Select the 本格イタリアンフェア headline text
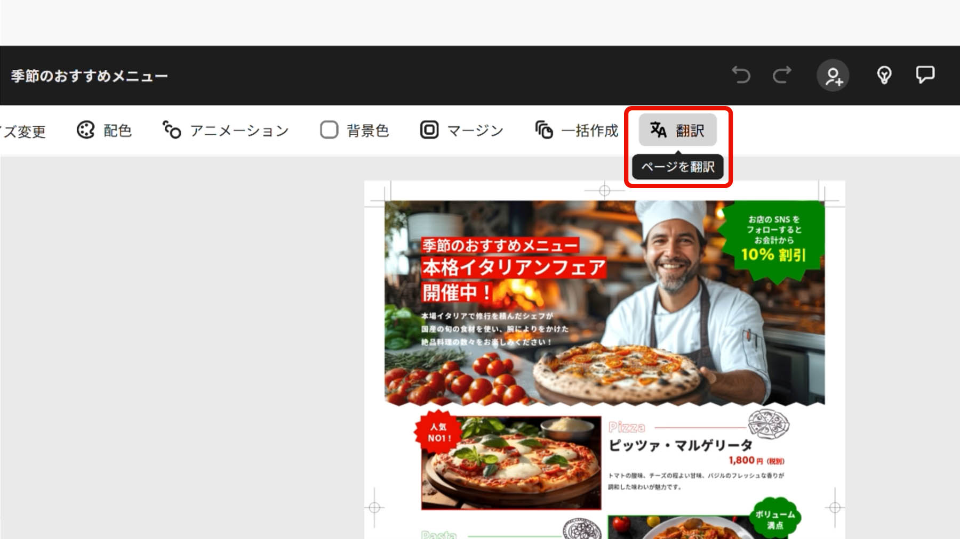The height and width of the screenshot is (539, 960). [514, 267]
